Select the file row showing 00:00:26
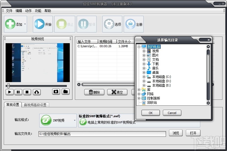227x151 pixels. (106, 46)
